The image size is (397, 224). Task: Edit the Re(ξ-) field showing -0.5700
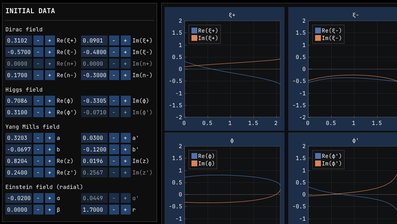[x=19, y=52]
